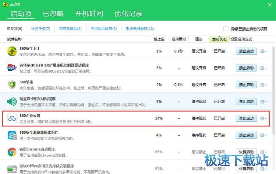Click the 360安全卫士 app icon
Viewport: 276px width, 174px height.
(x=12, y=51)
